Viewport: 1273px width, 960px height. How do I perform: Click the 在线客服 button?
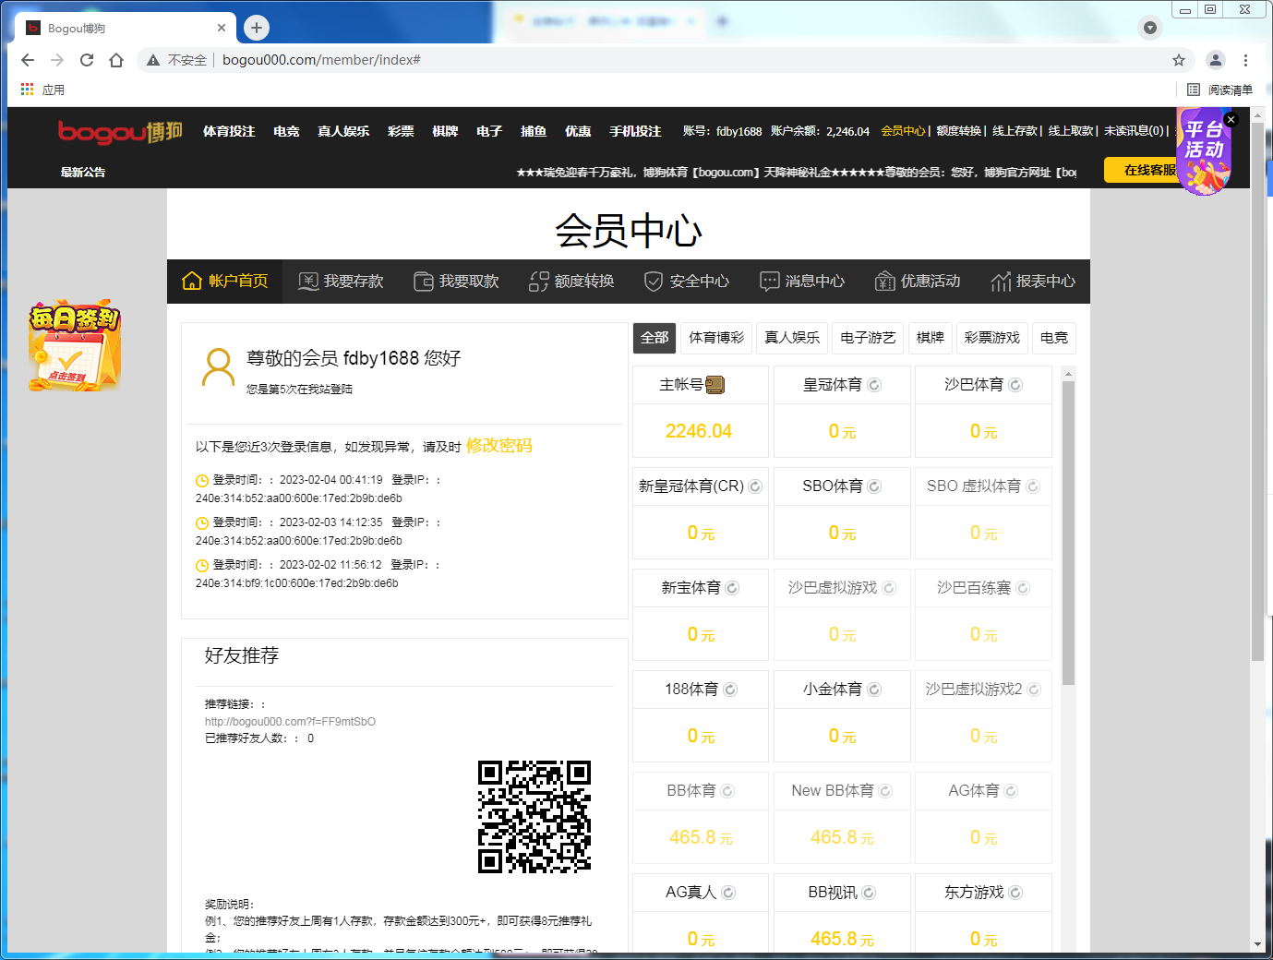[1145, 170]
